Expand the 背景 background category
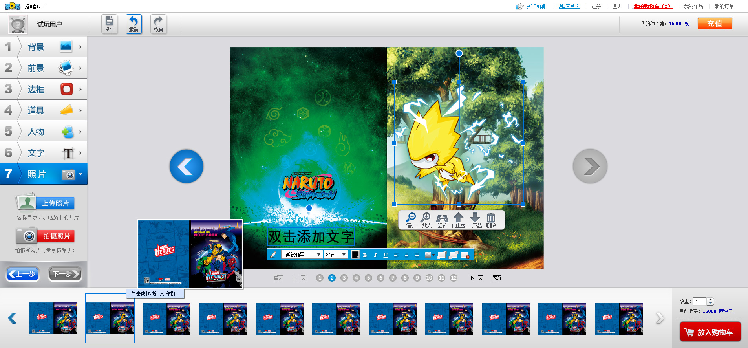The image size is (748, 348). [x=44, y=47]
